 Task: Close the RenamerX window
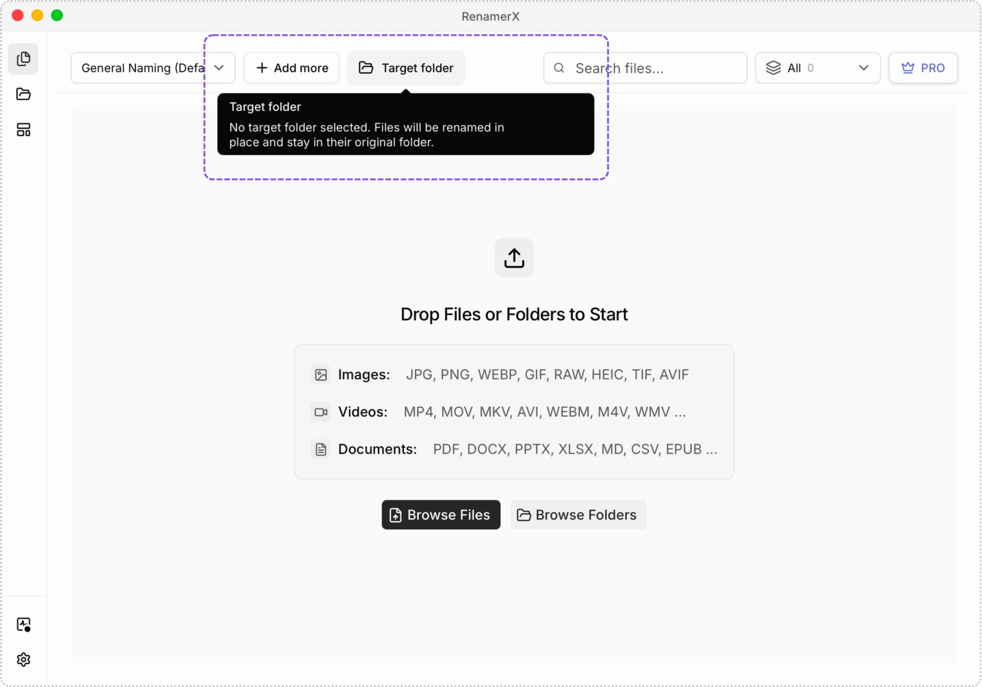click(x=18, y=15)
